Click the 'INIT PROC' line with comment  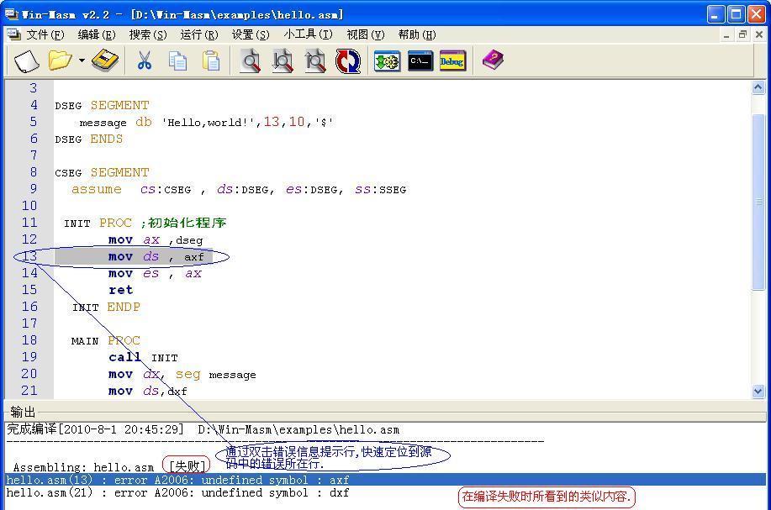145,223
